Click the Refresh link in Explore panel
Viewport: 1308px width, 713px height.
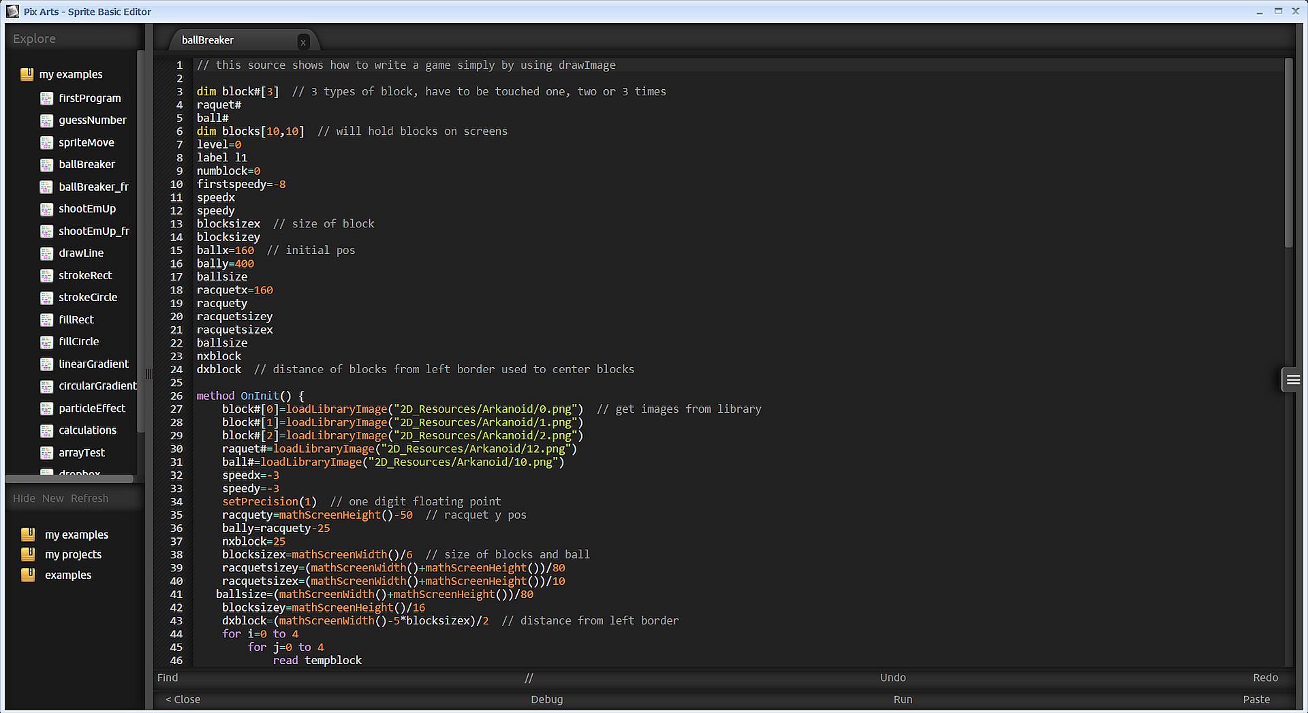pyautogui.click(x=89, y=498)
